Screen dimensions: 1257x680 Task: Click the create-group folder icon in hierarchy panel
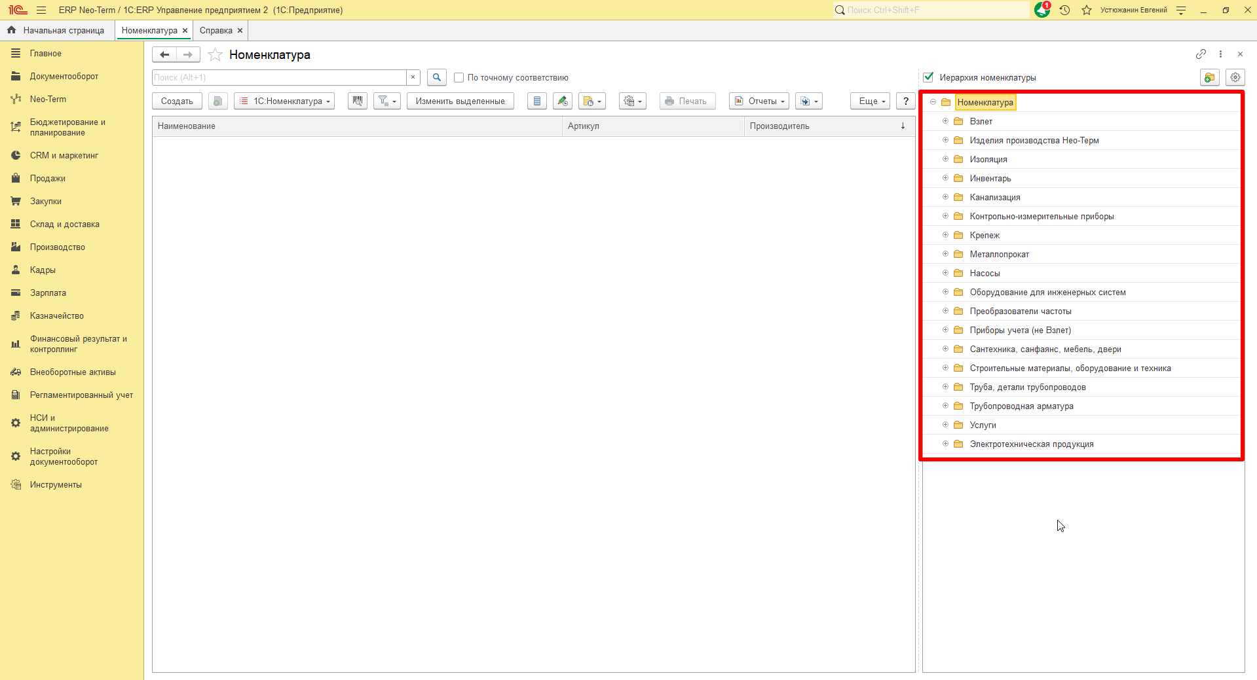point(1209,77)
